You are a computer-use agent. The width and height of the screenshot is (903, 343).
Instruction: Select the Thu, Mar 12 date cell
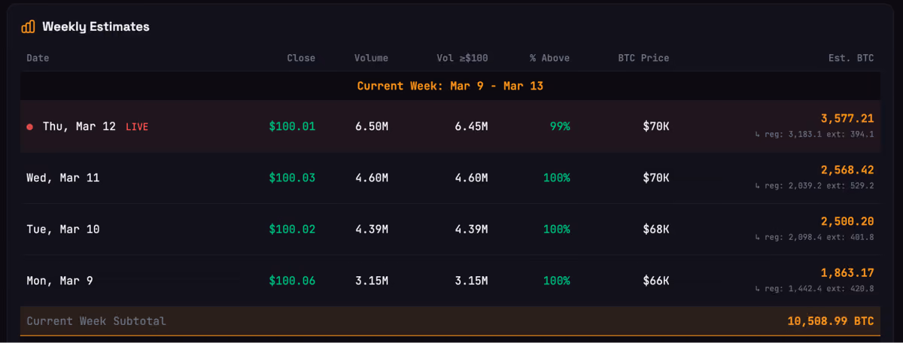(x=79, y=126)
